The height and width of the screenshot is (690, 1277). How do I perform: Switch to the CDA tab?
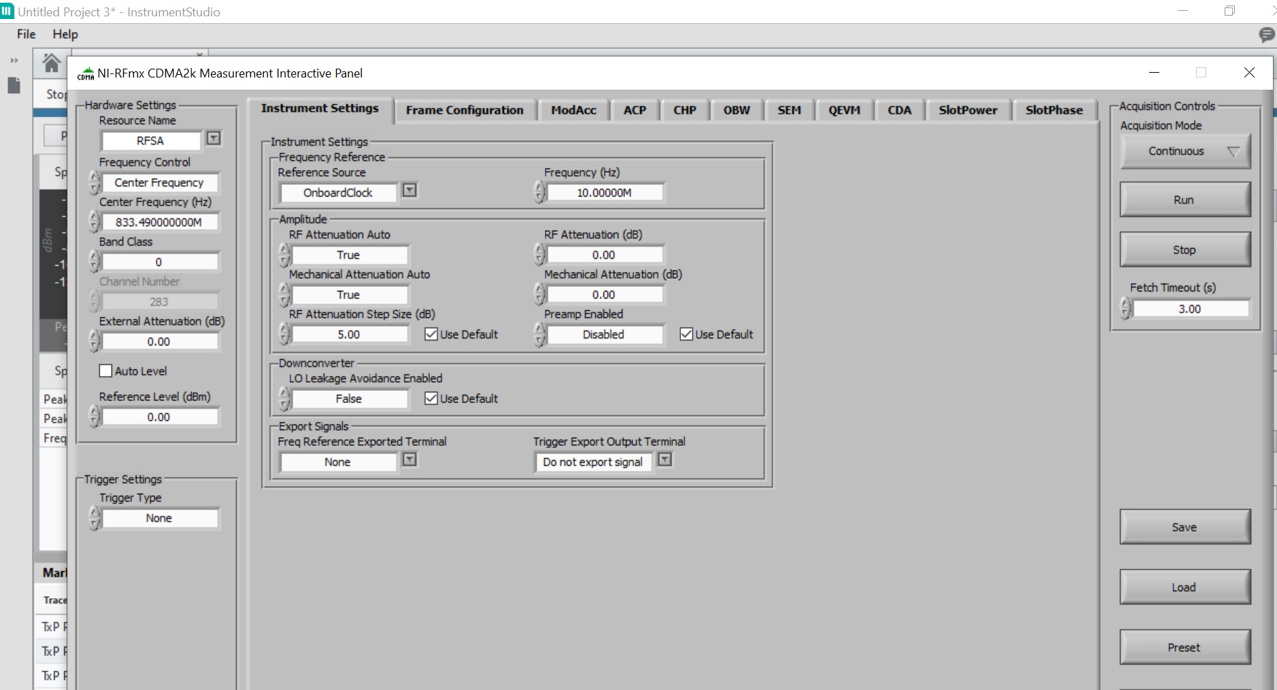pyautogui.click(x=899, y=110)
